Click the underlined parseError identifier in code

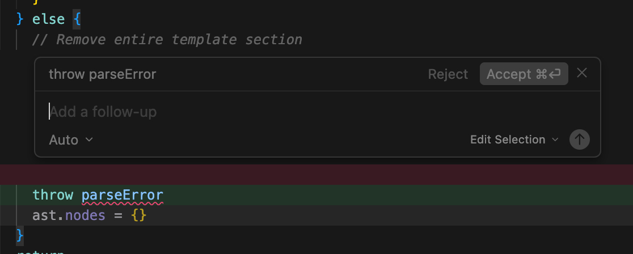click(x=123, y=195)
